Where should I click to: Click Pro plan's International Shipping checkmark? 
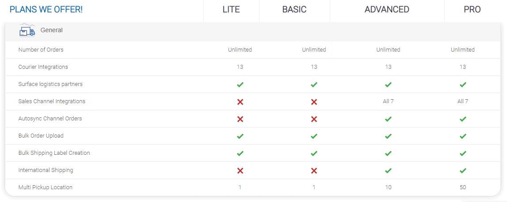tap(463, 171)
